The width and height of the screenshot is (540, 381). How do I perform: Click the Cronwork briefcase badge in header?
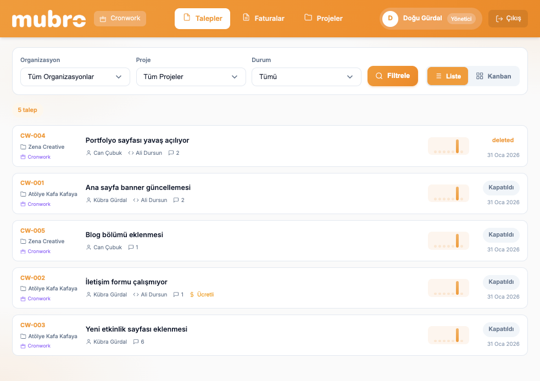pyautogui.click(x=120, y=19)
